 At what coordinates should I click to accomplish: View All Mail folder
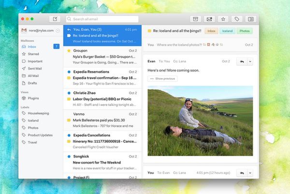(x=41, y=75)
